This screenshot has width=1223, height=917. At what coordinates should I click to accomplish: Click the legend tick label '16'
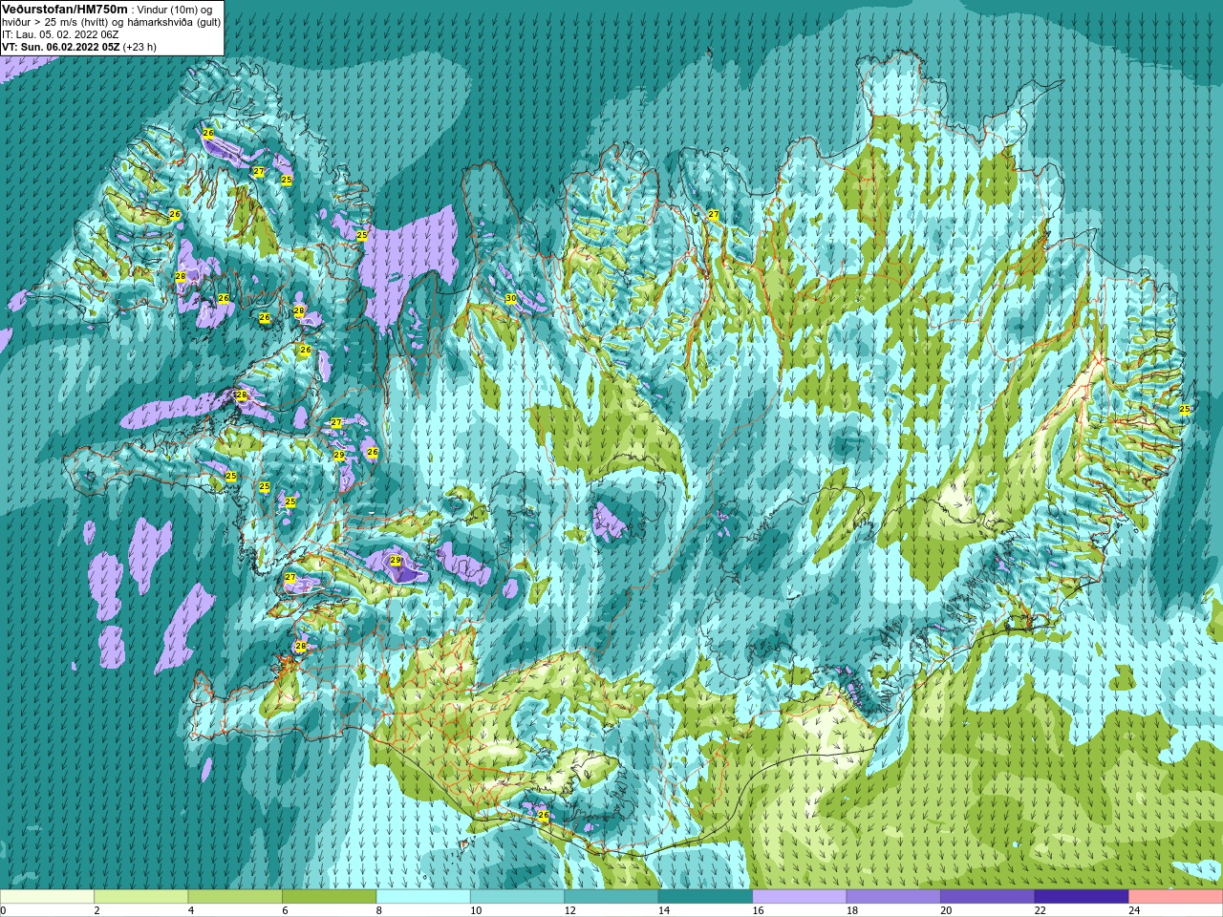coord(758,910)
